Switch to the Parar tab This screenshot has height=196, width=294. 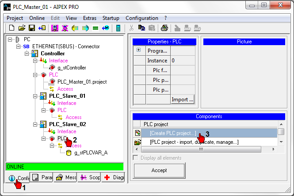click(42, 177)
